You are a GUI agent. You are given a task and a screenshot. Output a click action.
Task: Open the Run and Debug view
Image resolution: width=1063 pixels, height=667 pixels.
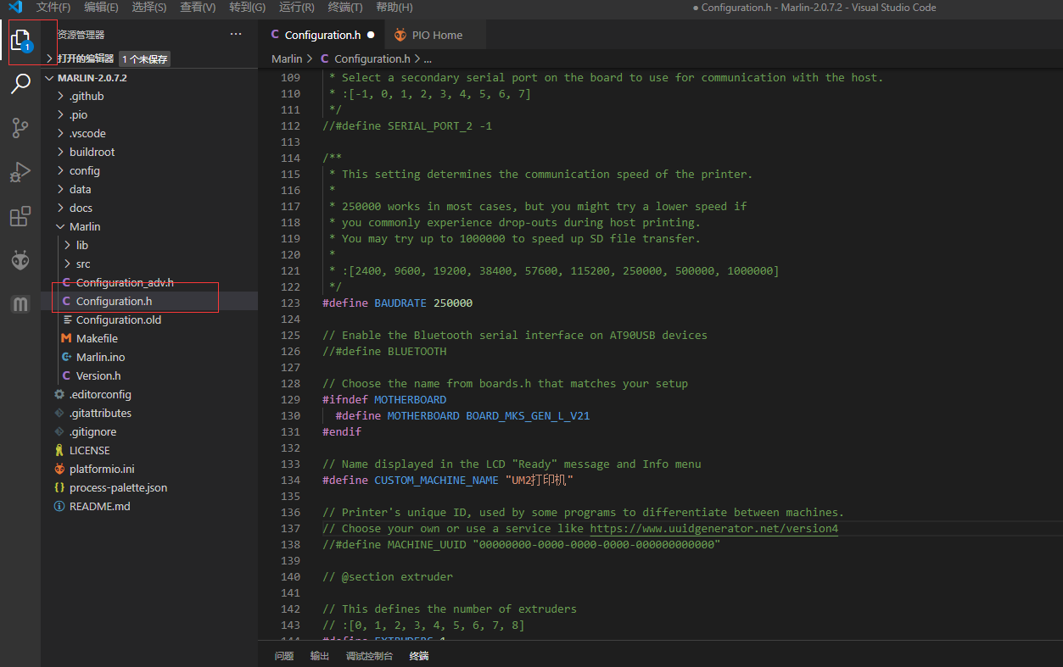coord(20,172)
